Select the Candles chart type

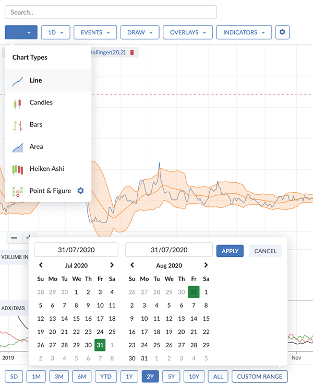tap(48, 102)
